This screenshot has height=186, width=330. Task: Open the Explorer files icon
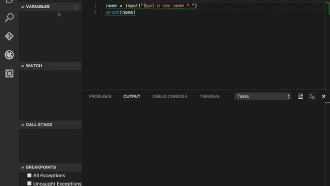(9, 2)
